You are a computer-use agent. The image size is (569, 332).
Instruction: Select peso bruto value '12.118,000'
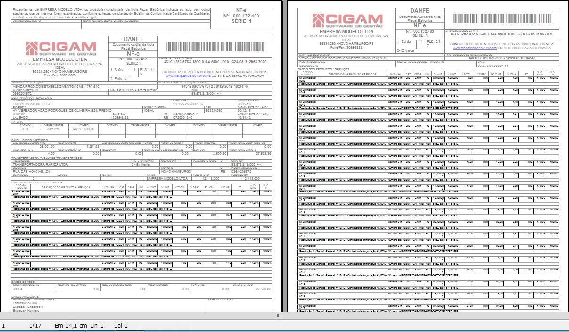(211, 179)
